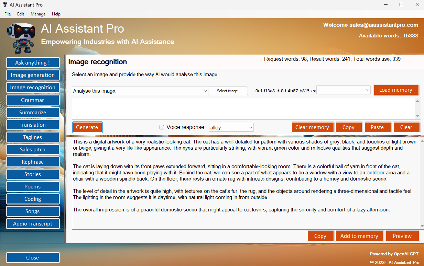The width and height of the screenshot is (424, 266).
Task: Click the Copy button beside Clear memory
Action: pyautogui.click(x=348, y=127)
